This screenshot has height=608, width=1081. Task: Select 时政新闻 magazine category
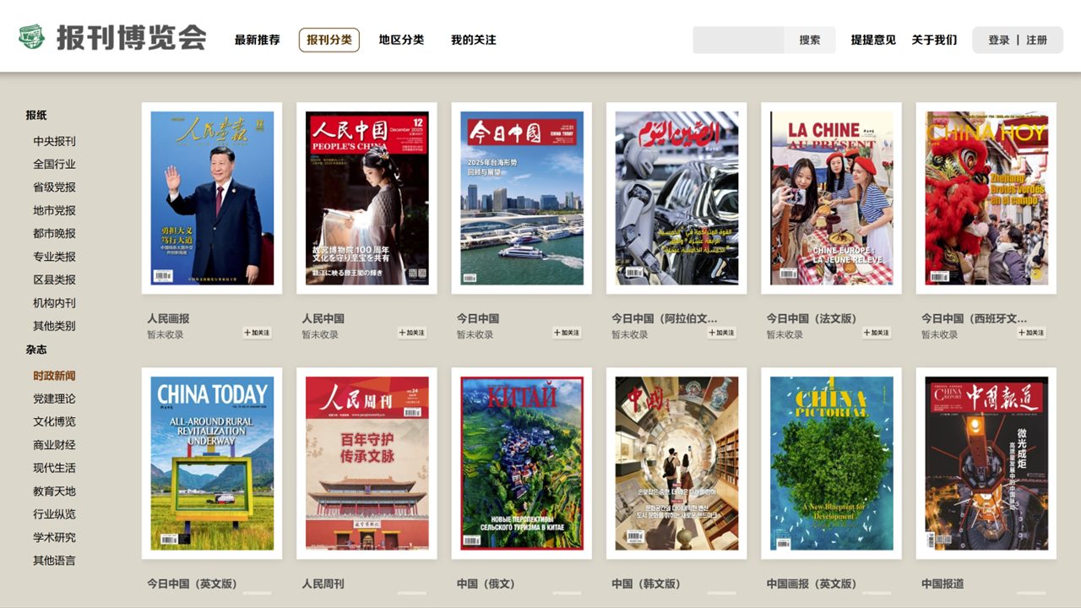click(x=55, y=376)
